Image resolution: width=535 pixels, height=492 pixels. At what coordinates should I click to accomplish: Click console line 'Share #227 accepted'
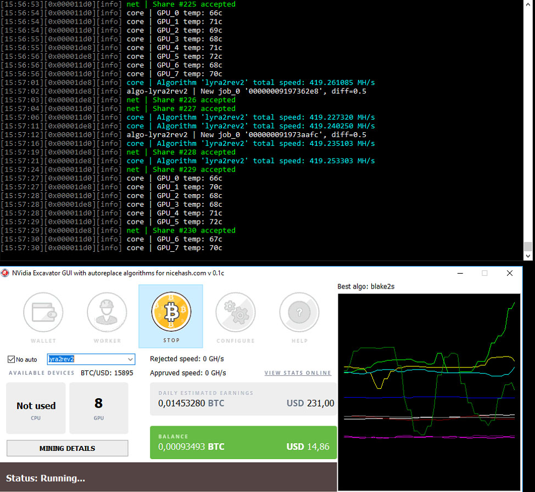tap(118, 109)
